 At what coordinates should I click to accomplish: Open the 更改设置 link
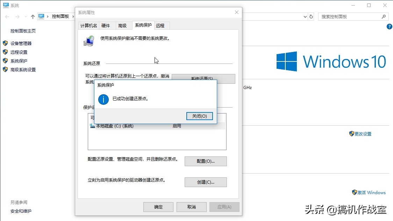pyautogui.click(x=363, y=134)
